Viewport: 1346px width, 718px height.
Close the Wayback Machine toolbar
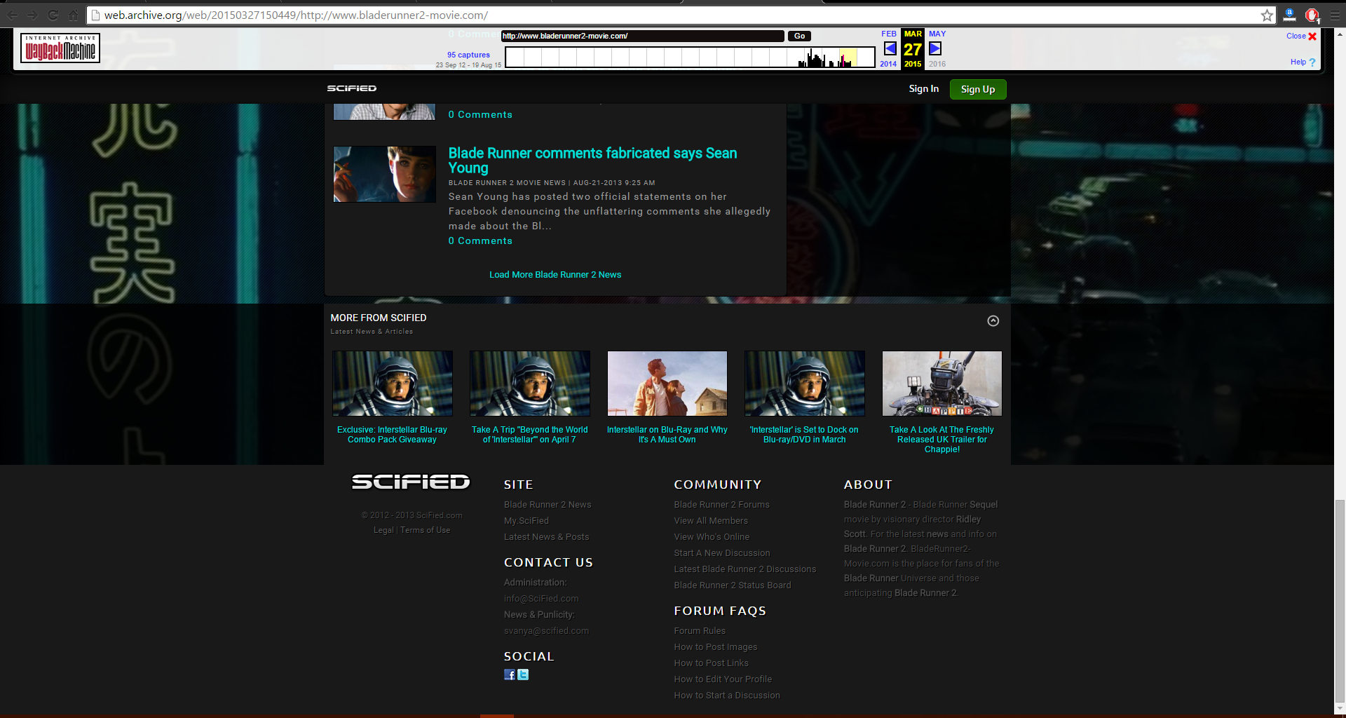[x=1312, y=36]
